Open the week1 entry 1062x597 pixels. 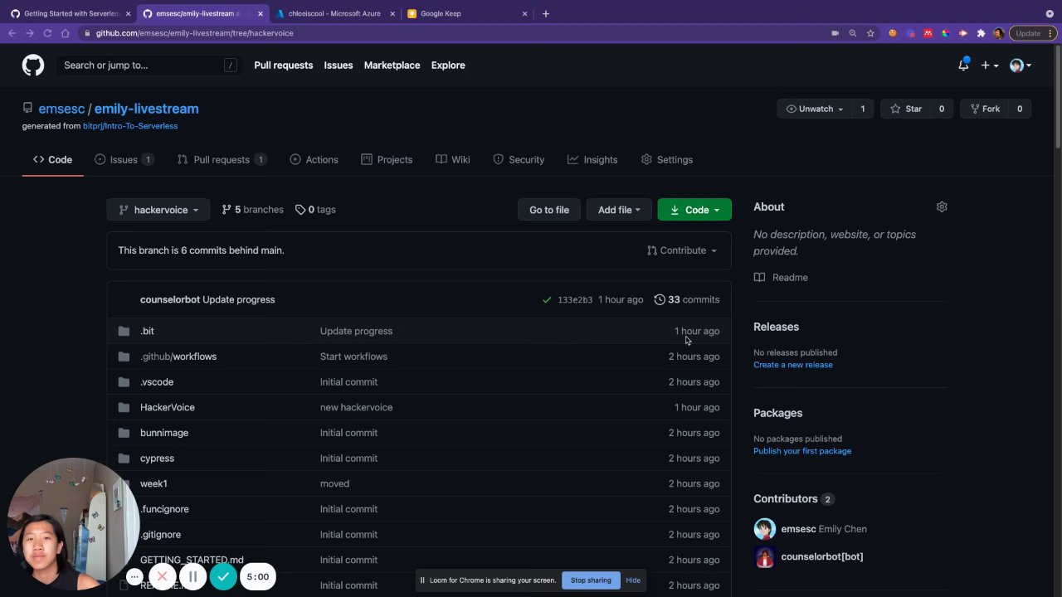(153, 483)
